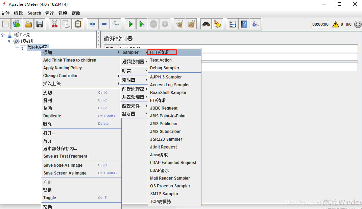Open the 编辑 menu
The height and width of the screenshot is (209, 362).
point(19,13)
